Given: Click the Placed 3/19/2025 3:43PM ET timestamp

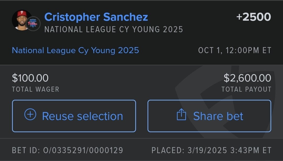Looking at the screenshot, I should (211, 150).
